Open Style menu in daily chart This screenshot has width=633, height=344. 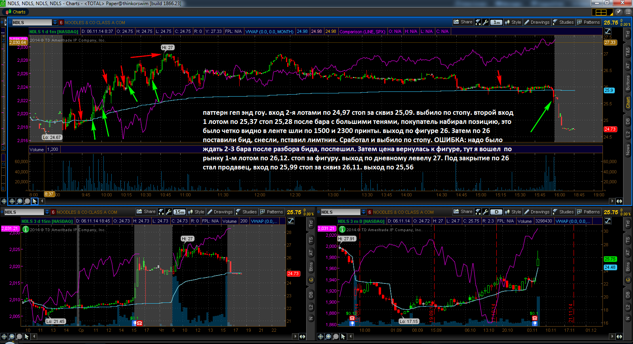513,212
